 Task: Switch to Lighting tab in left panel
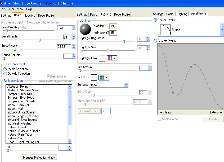(x=30, y=16)
